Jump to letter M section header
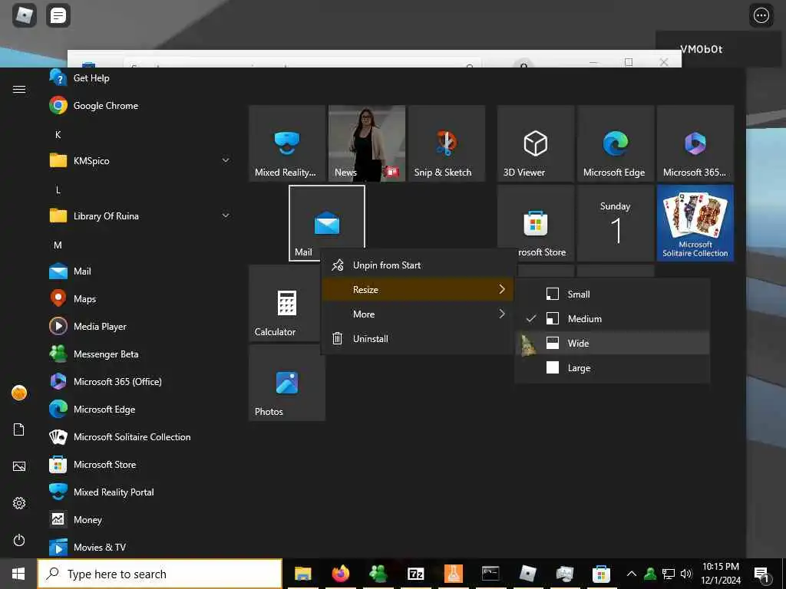 pyautogui.click(x=58, y=245)
